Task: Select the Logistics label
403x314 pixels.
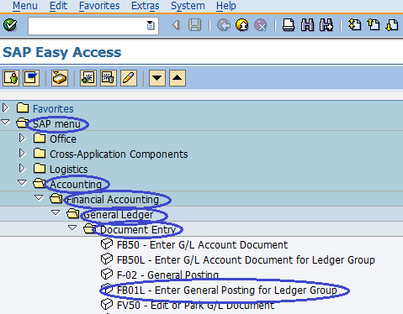Action: [x=69, y=170]
